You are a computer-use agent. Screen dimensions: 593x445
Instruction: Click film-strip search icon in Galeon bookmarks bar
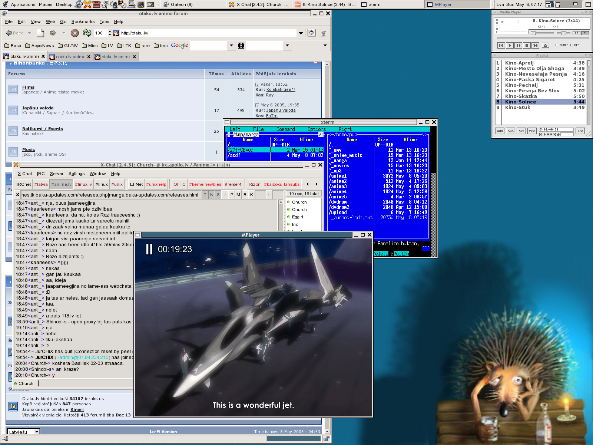[241, 46]
